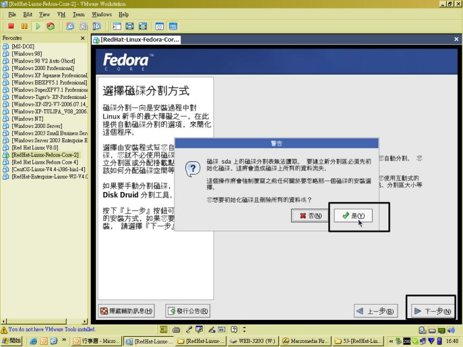463x347 pixels.
Task: Select [Windows 98] in Favorites
Action: tap(27, 54)
